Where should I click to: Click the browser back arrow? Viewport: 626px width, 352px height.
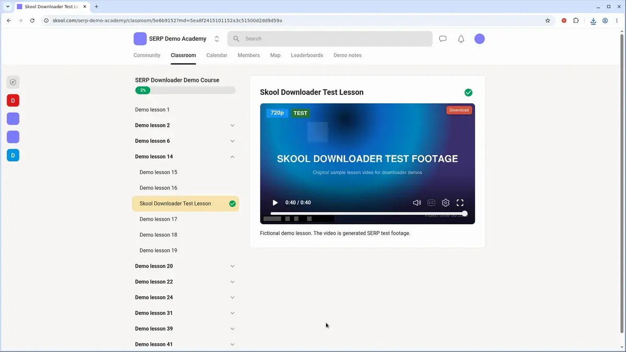click(x=8, y=21)
